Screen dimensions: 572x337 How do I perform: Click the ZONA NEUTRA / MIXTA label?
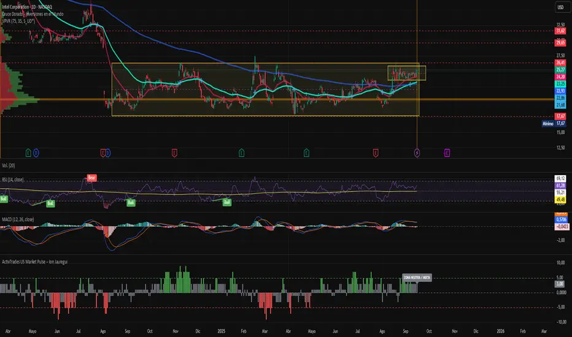pyautogui.click(x=417, y=278)
